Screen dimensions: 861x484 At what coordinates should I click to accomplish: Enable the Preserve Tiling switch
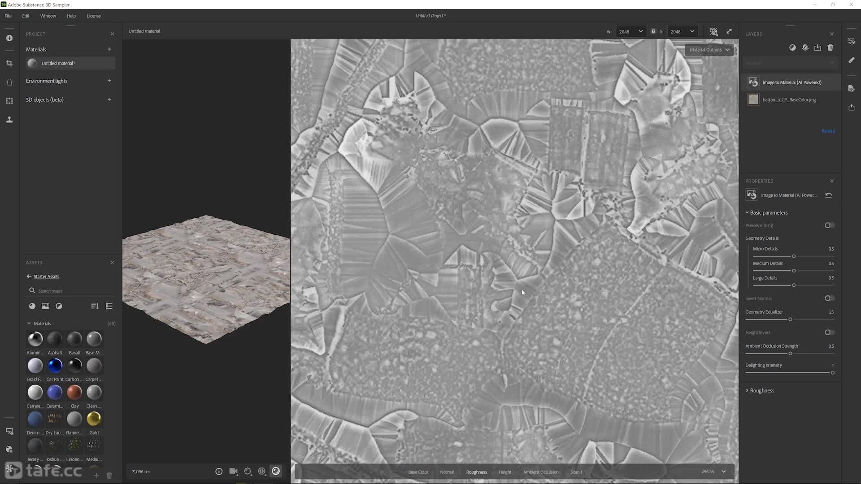tap(829, 225)
